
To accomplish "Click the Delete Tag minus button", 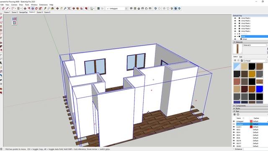I will pyautogui.click(x=238, y=115).
